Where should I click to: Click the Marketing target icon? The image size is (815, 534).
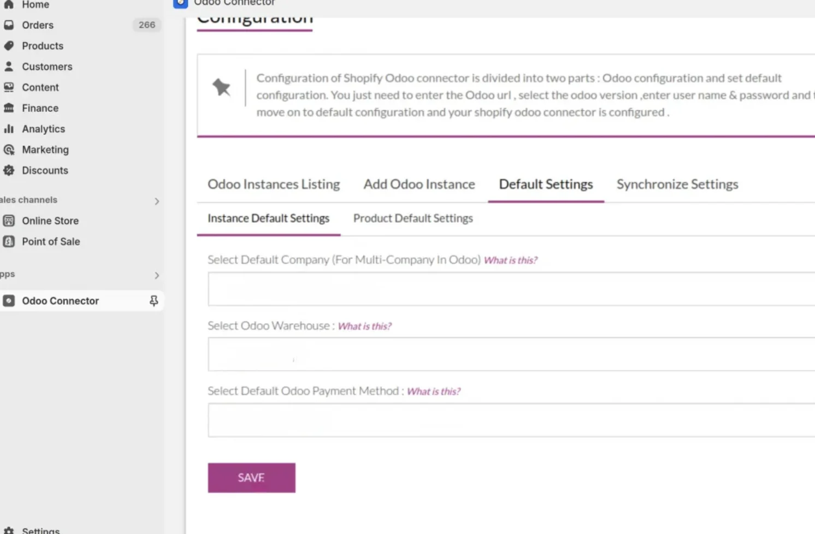(x=9, y=150)
